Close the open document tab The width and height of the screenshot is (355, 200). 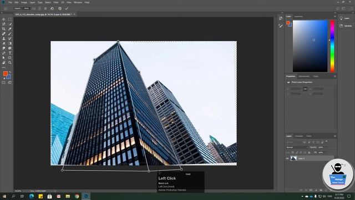[74, 14]
